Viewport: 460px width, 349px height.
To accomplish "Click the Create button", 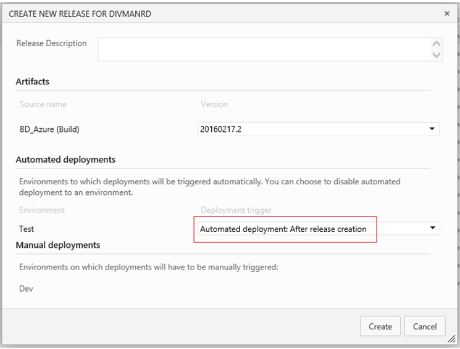I will (x=380, y=326).
